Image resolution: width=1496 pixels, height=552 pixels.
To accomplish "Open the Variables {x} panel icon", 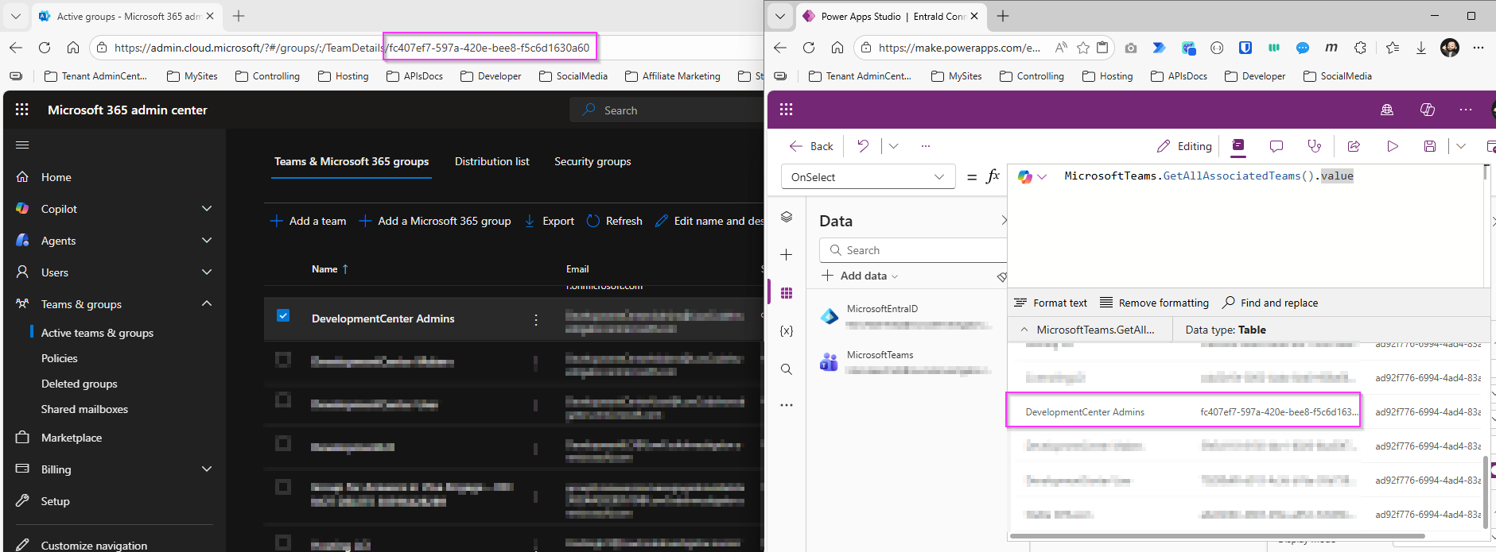I will (787, 331).
